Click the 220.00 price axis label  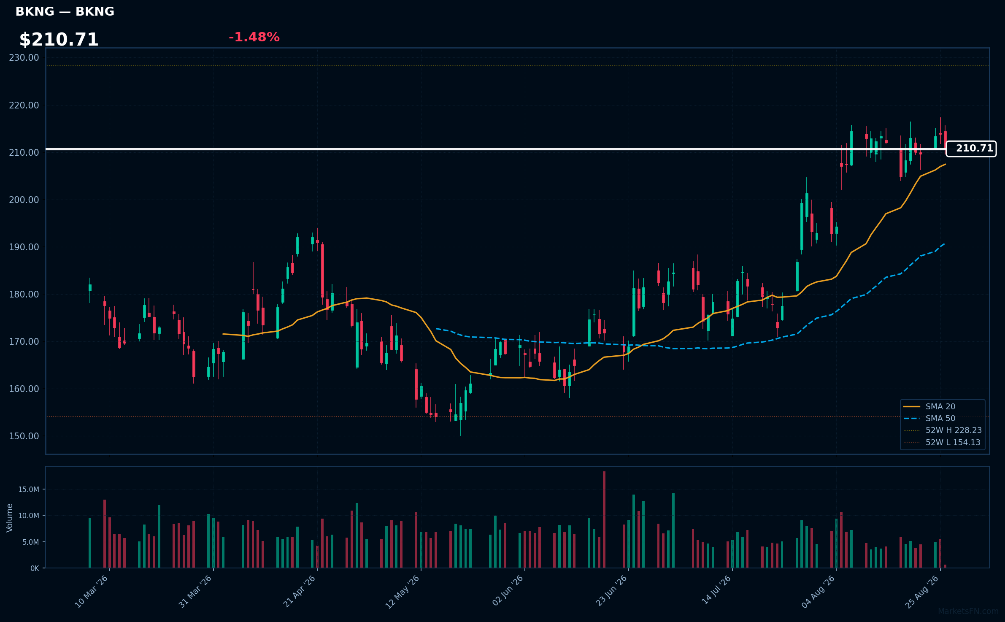coord(24,105)
